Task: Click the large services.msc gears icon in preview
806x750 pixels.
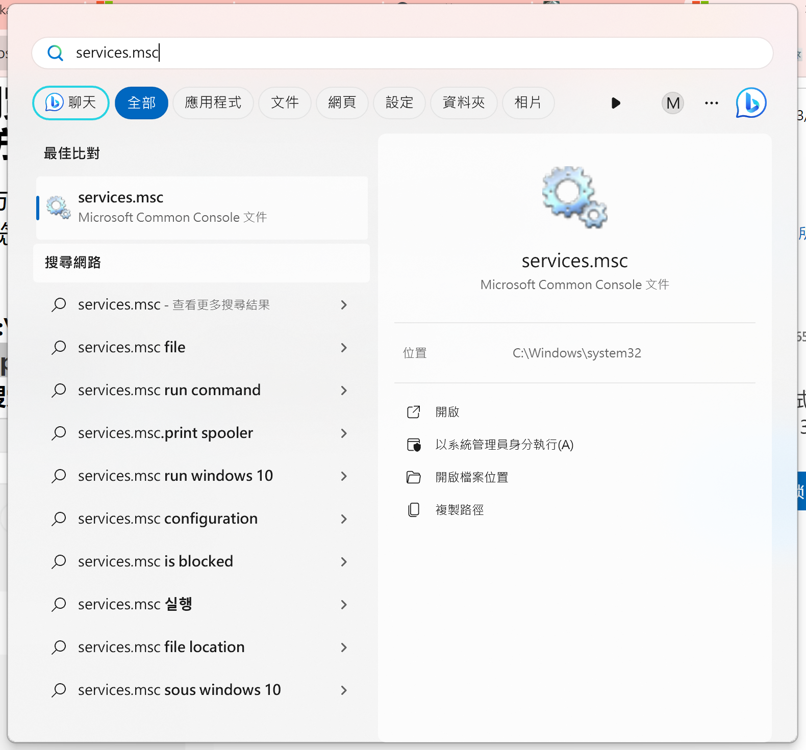Action: point(574,197)
